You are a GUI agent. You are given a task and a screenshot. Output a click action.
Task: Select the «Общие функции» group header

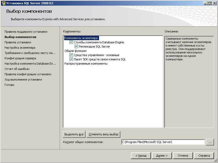[75, 51]
